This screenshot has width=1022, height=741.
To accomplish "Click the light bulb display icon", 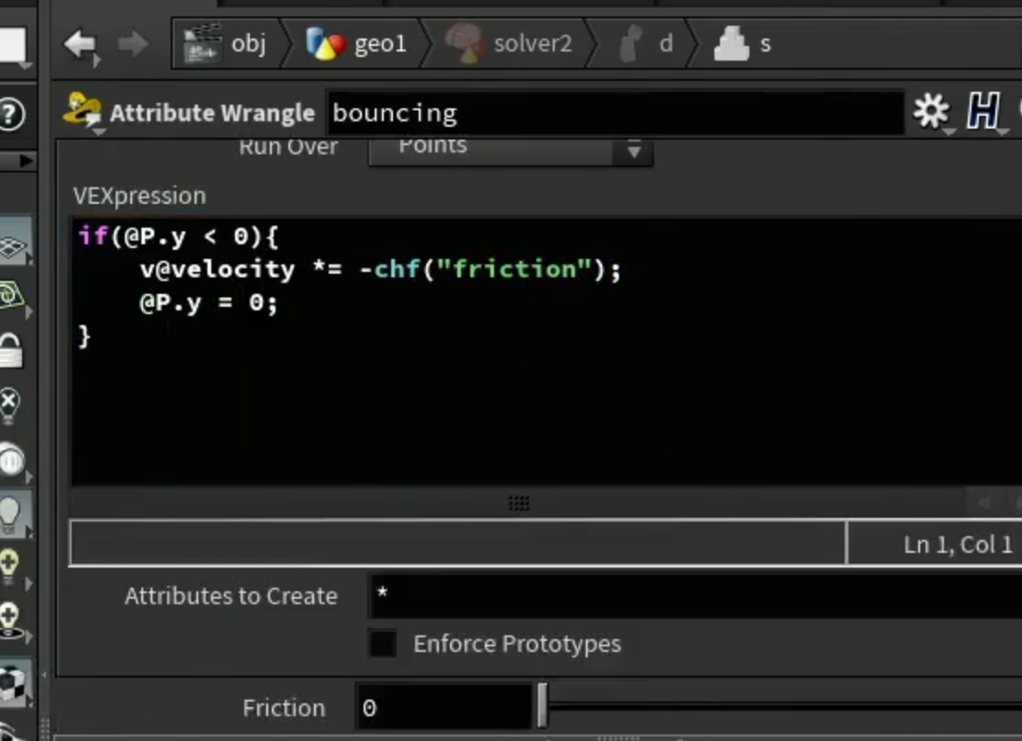I will coord(11,515).
